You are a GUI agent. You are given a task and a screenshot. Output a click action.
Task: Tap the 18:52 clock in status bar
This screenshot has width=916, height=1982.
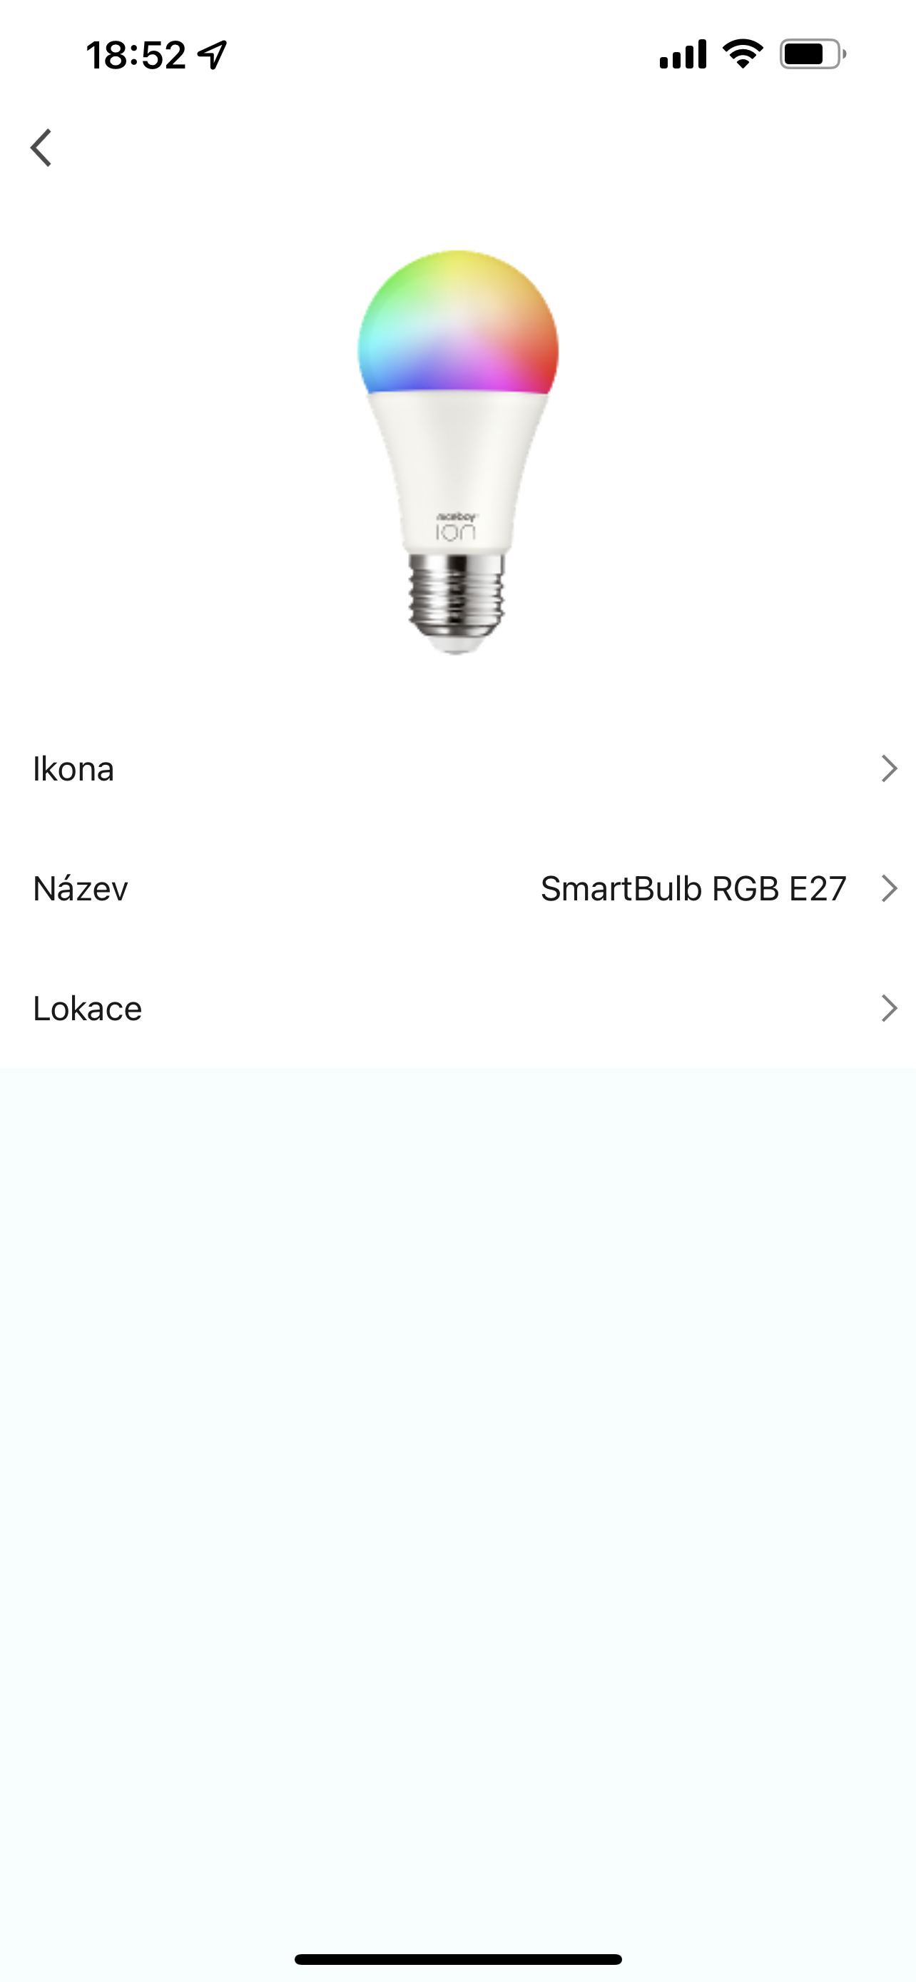click(136, 56)
